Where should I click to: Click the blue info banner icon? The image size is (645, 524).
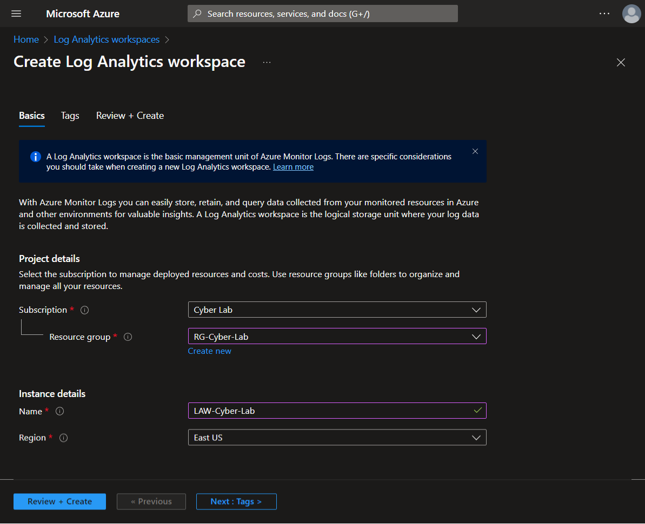36,157
